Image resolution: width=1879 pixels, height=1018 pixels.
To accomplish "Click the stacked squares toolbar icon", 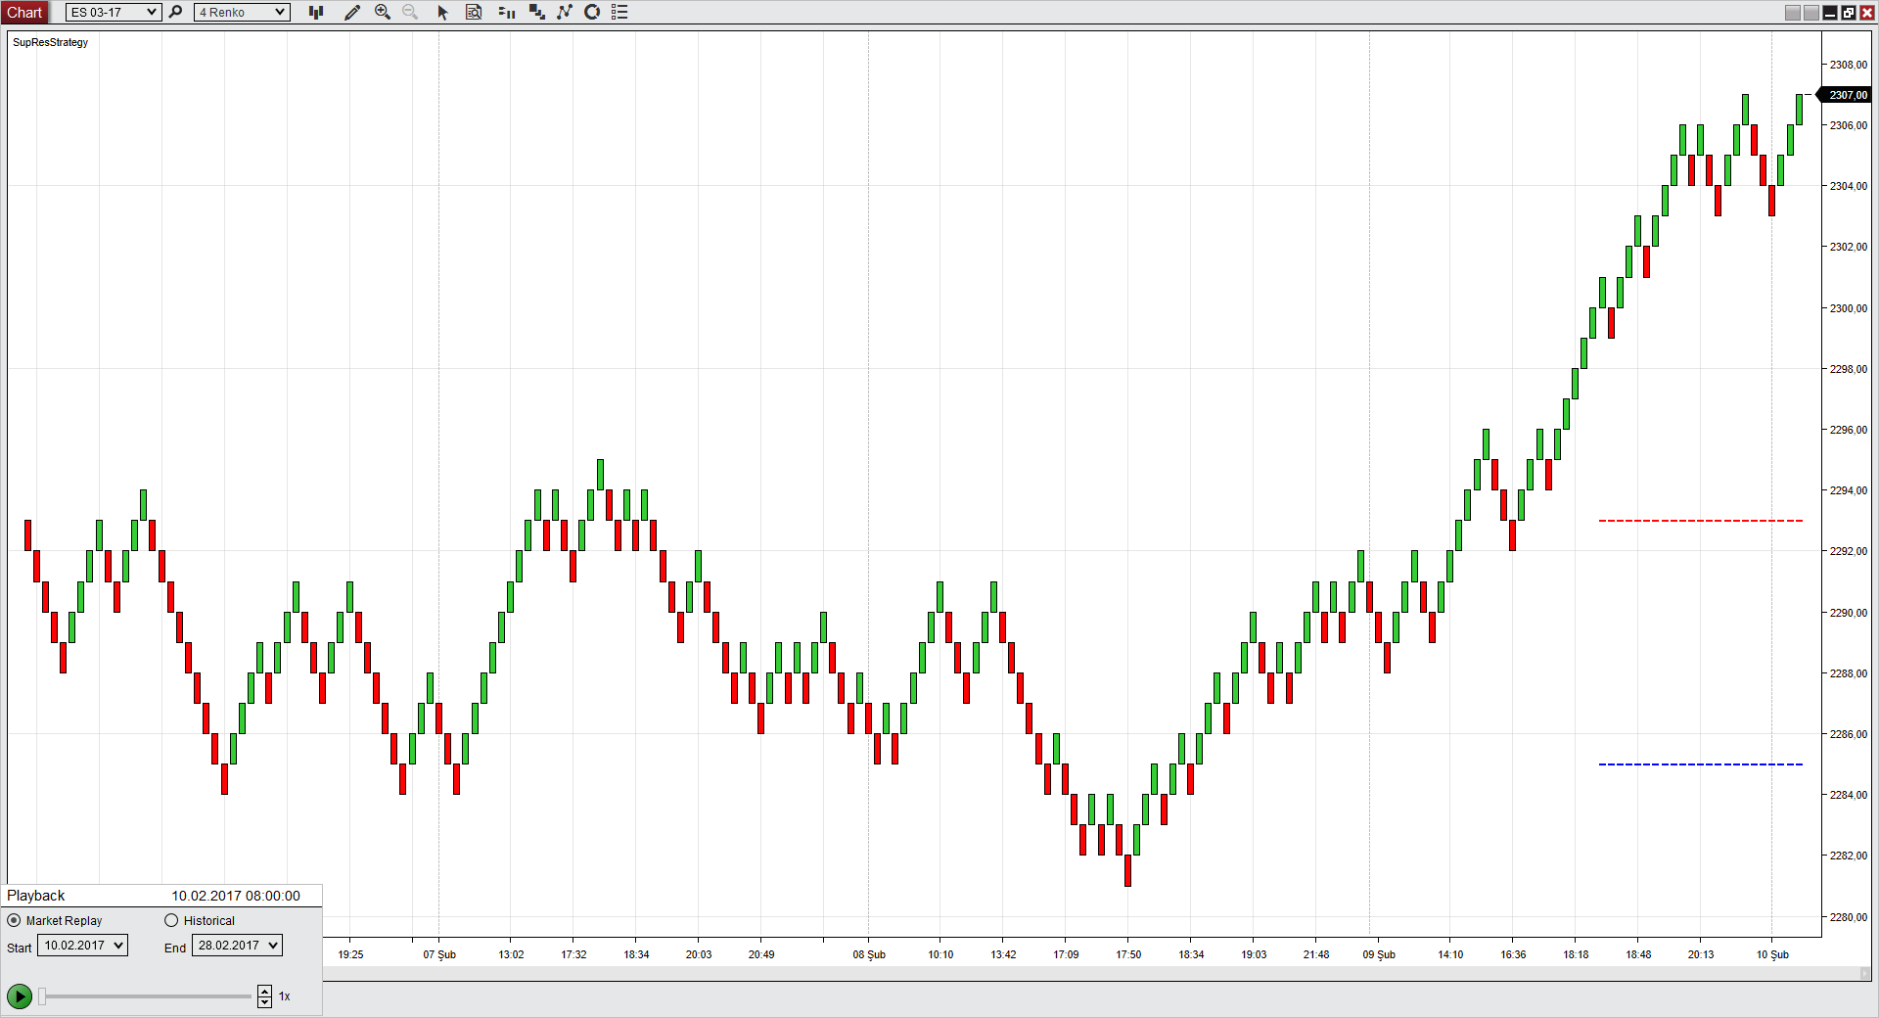I will (537, 12).
